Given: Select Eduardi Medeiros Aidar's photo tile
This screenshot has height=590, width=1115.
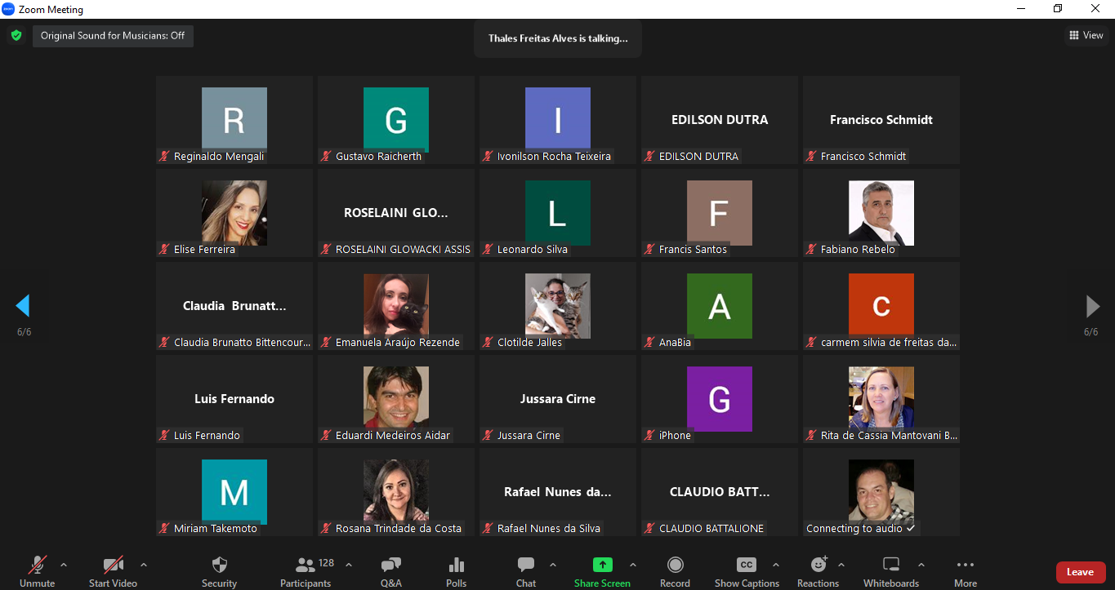Looking at the screenshot, I should coord(396,399).
